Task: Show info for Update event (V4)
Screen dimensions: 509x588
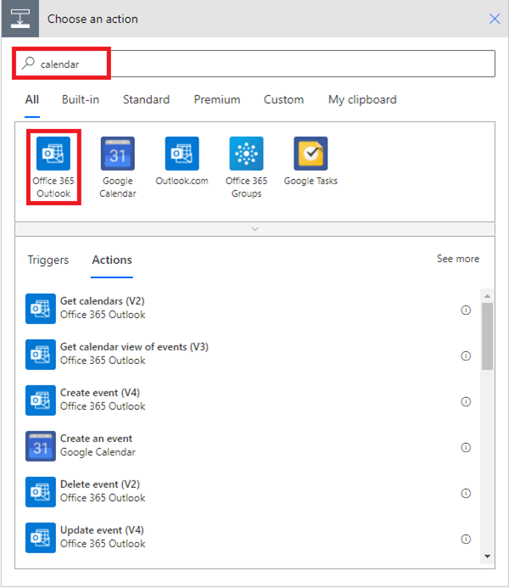Action: tap(466, 539)
